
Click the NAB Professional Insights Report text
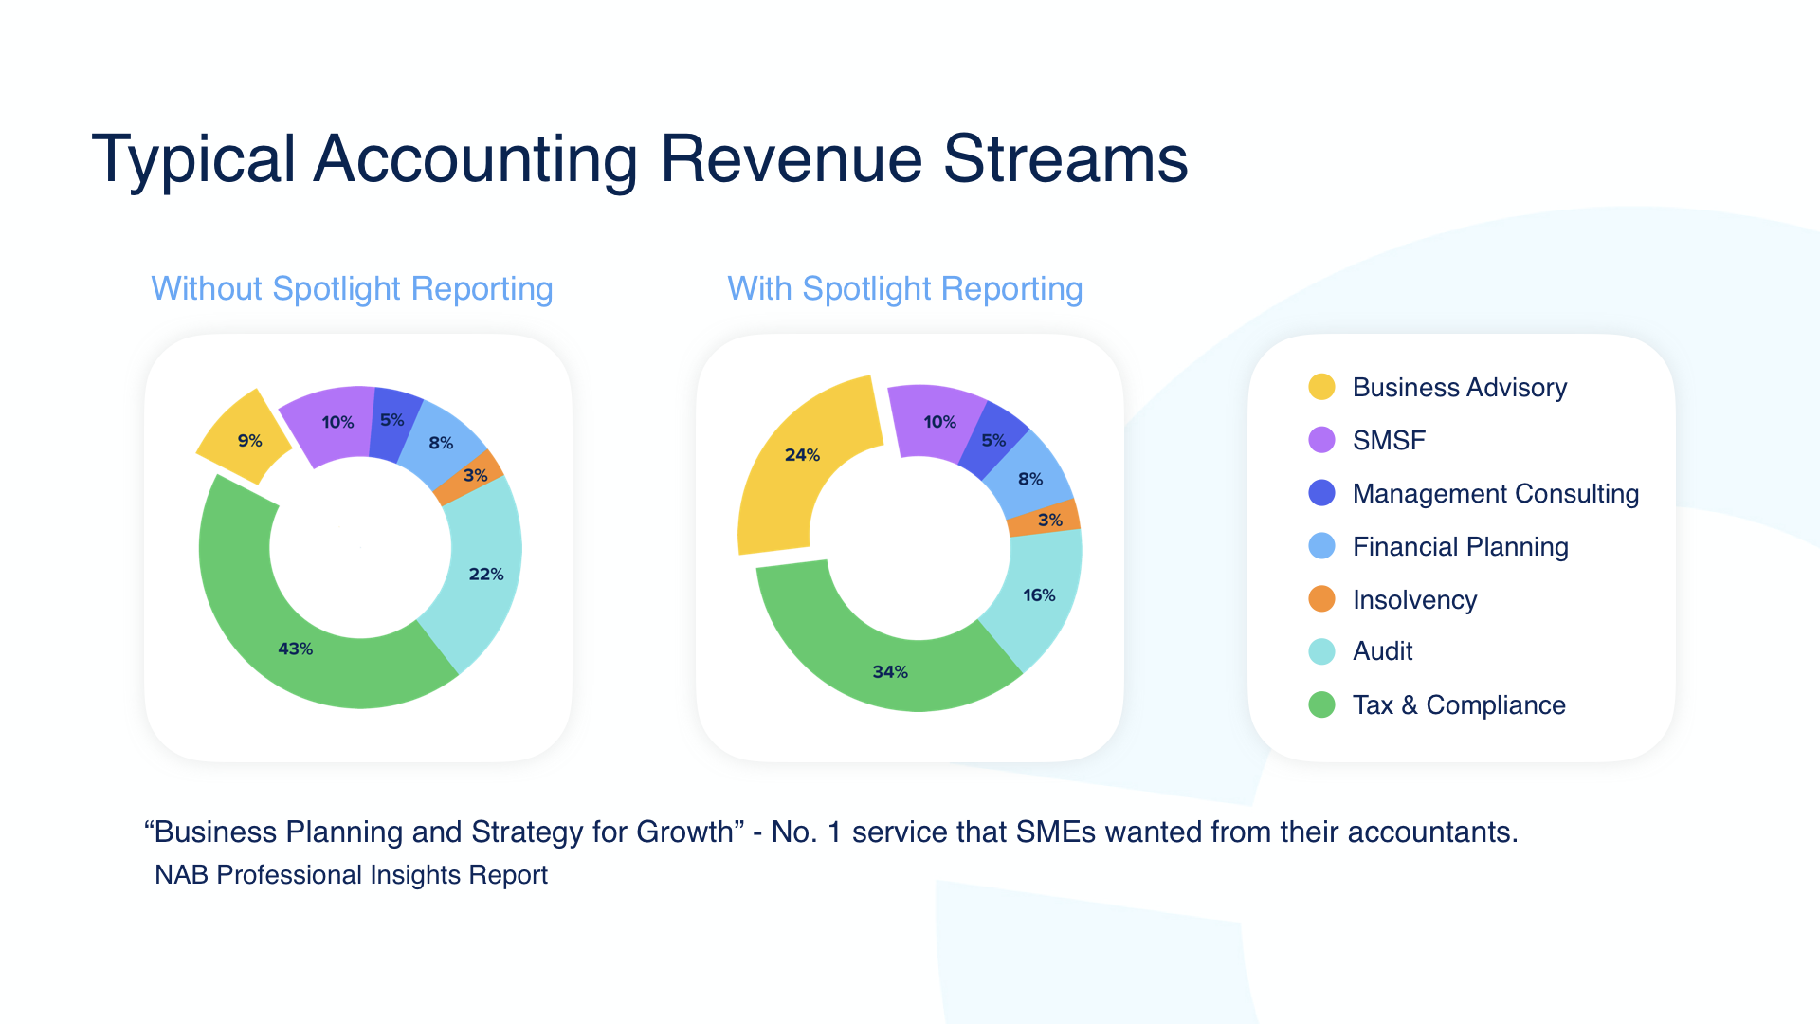pos(351,874)
